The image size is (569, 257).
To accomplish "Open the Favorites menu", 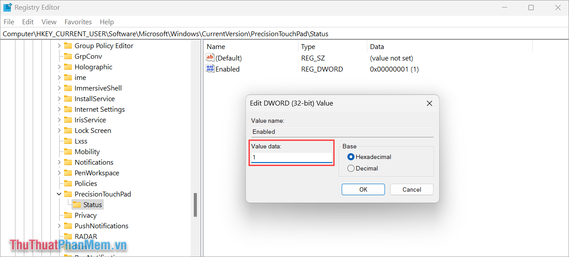I will pos(78,22).
